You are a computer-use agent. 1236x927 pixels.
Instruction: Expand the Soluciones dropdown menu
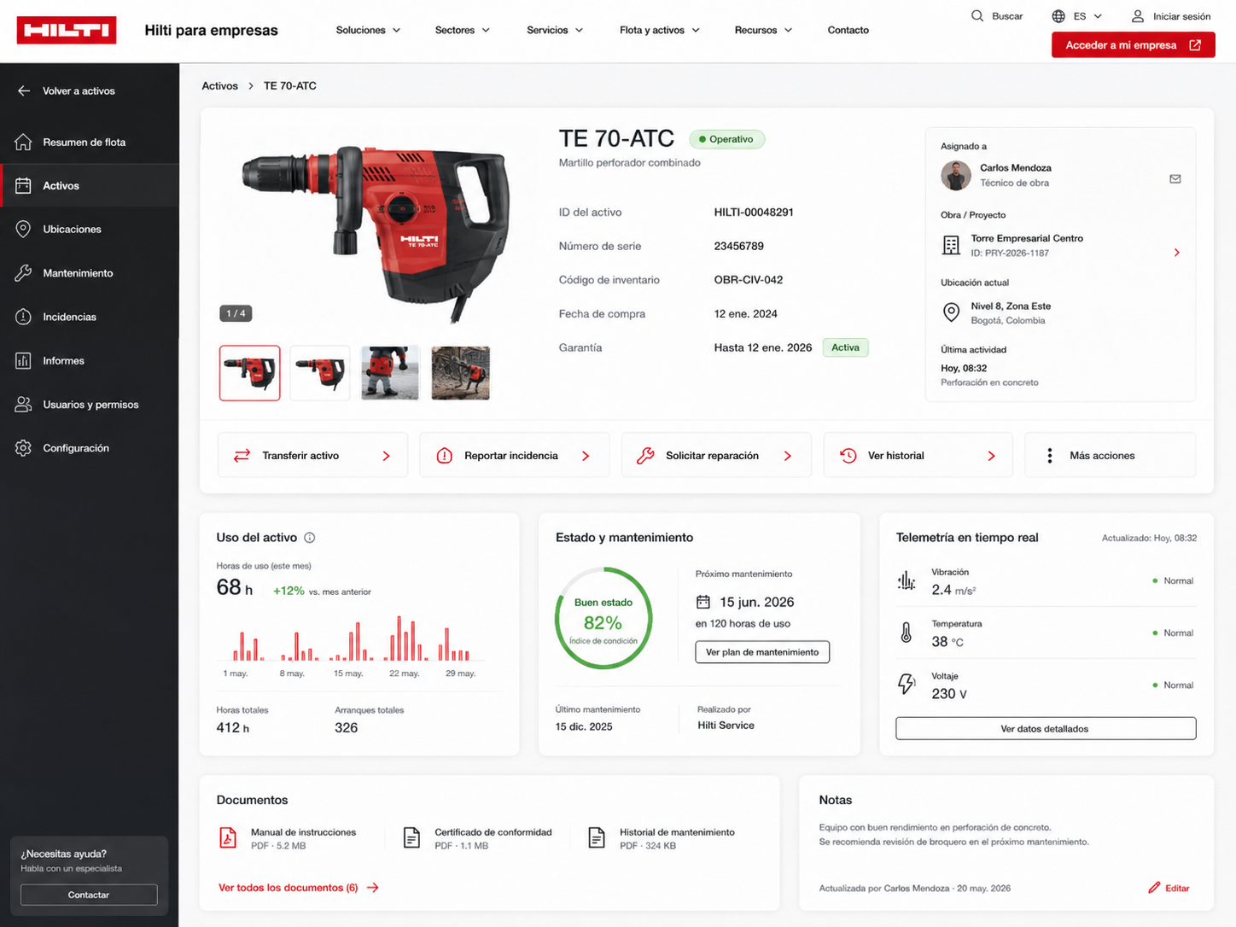pos(368,30)
